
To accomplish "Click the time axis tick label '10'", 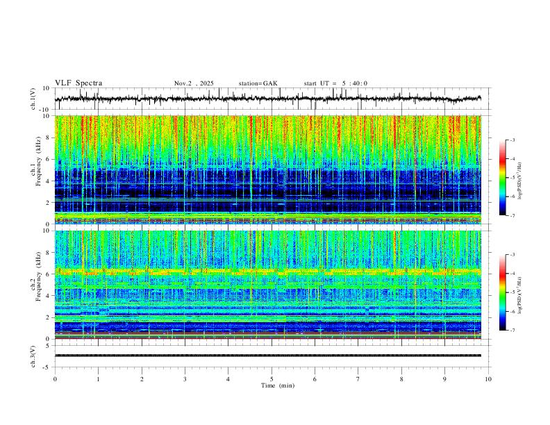I will (488, 379).
